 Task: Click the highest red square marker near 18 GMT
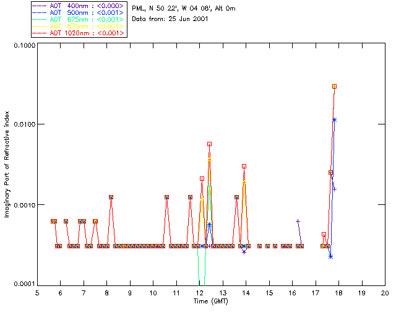[334, 87]
